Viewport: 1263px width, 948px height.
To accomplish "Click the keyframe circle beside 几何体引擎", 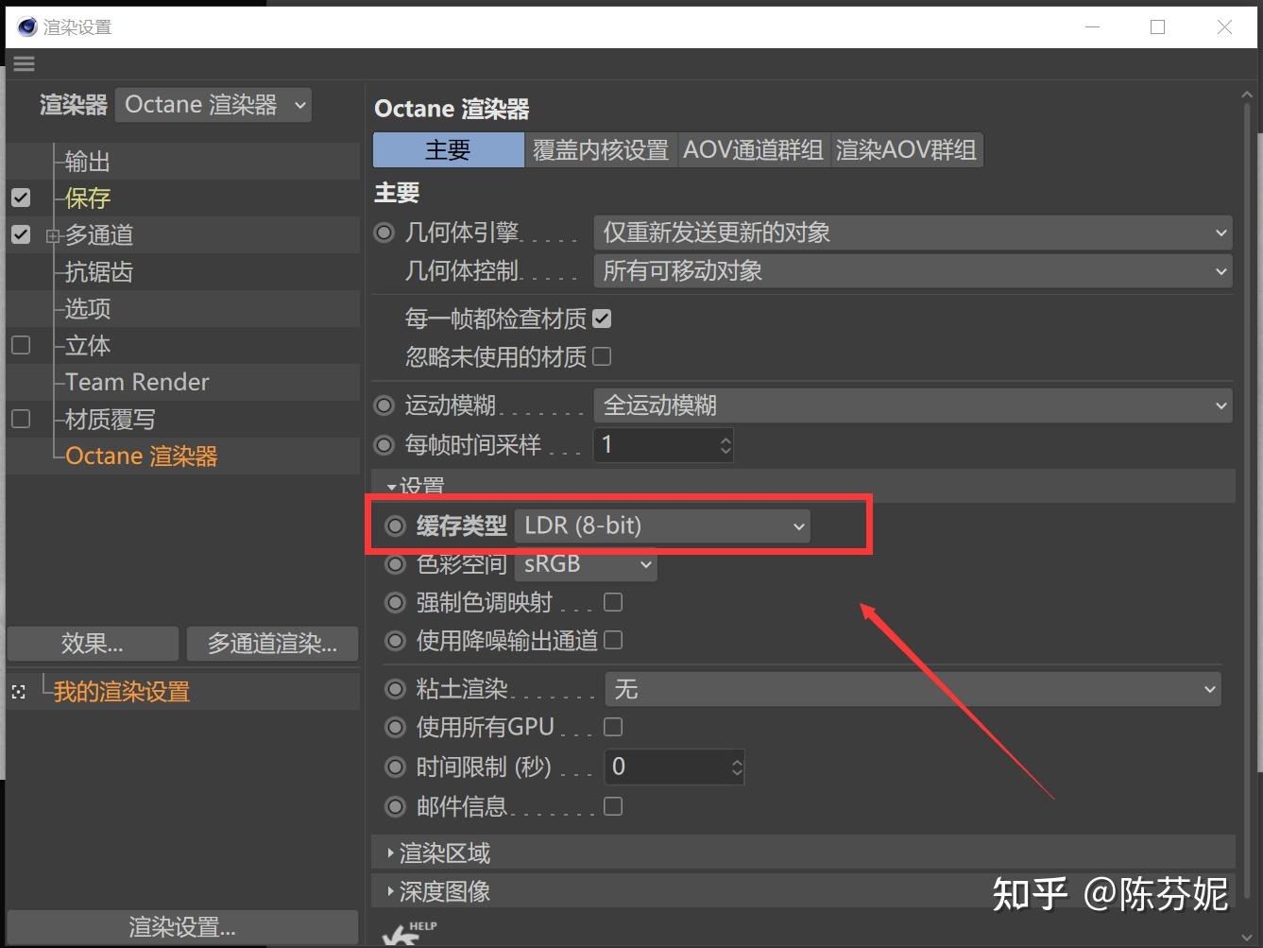I will click(384, 232).
